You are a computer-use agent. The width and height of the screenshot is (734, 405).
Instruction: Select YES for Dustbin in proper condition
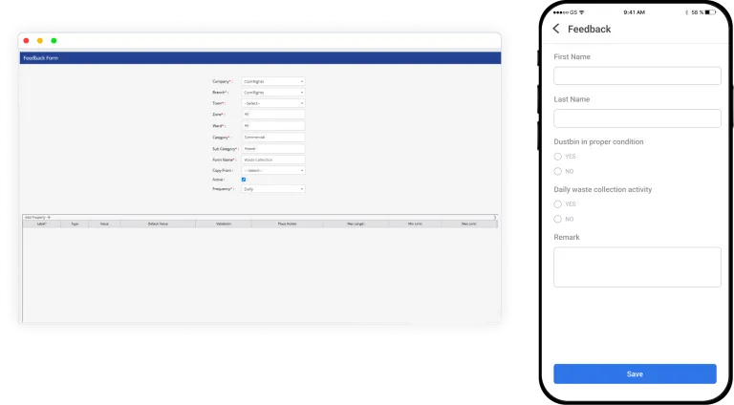558,156
